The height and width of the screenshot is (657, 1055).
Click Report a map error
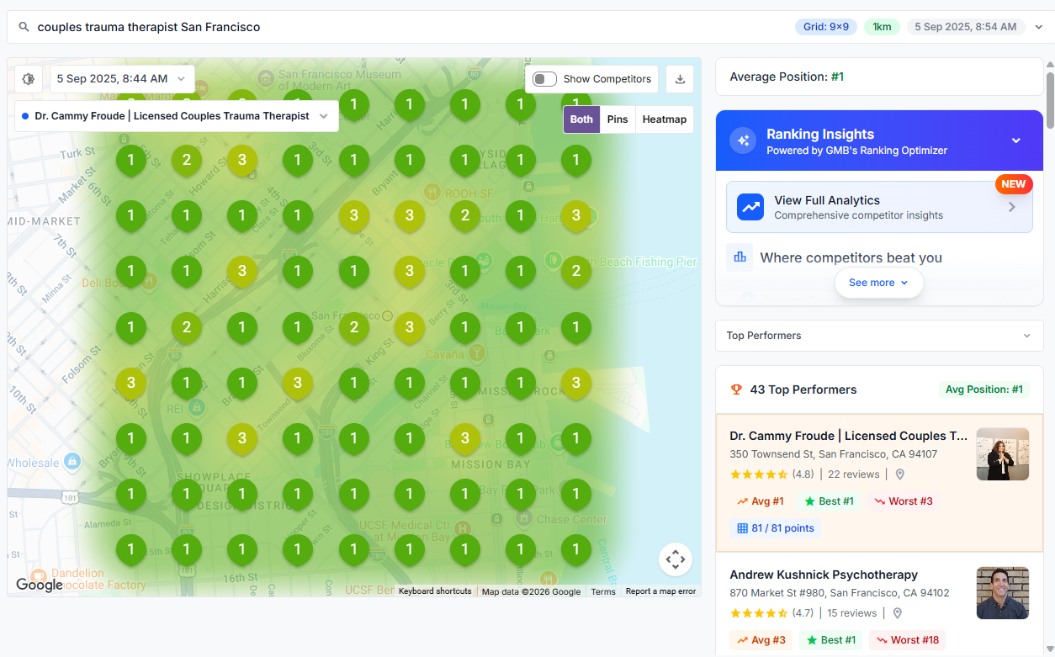[661, 591]
